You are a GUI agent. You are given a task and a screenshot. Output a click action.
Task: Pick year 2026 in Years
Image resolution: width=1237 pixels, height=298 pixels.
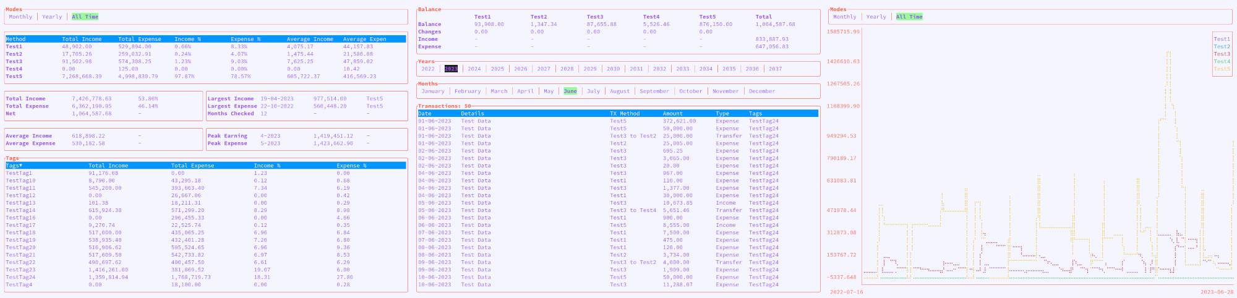click(521, 69)
